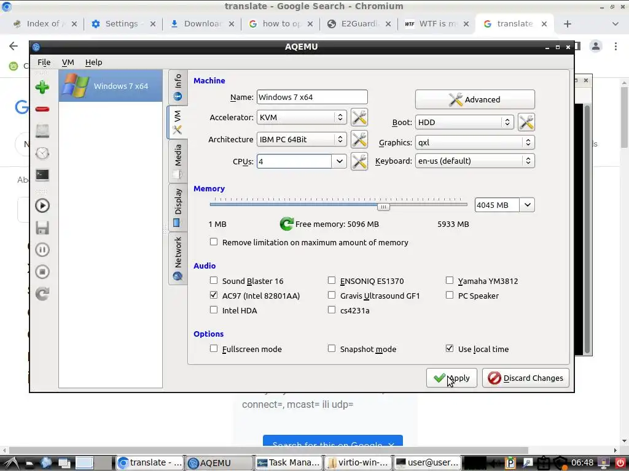The height and width of the screenshot is (471, 629).
Task: Switch to the Network side tab
Action: click(x=178, y=258)
